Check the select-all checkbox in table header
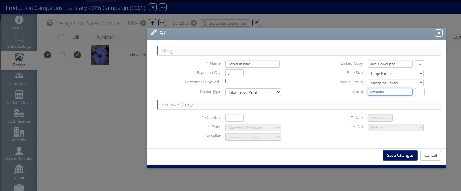The height and width of the screenshot is (191, 461). (x=61, y=37)
